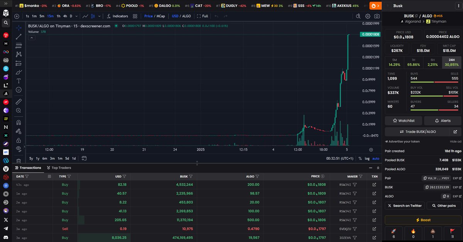
Task: Open the chart style dropdown arrow
Action: point(100,16)
